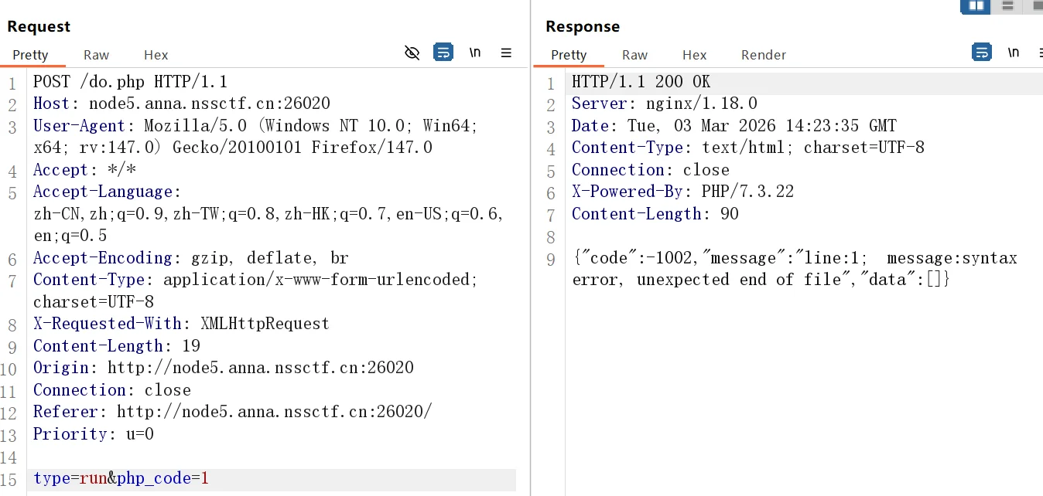Toggle the eye icon in Request panel
This screenshot has width=1043, height=496.
click(x=412, y=53)
